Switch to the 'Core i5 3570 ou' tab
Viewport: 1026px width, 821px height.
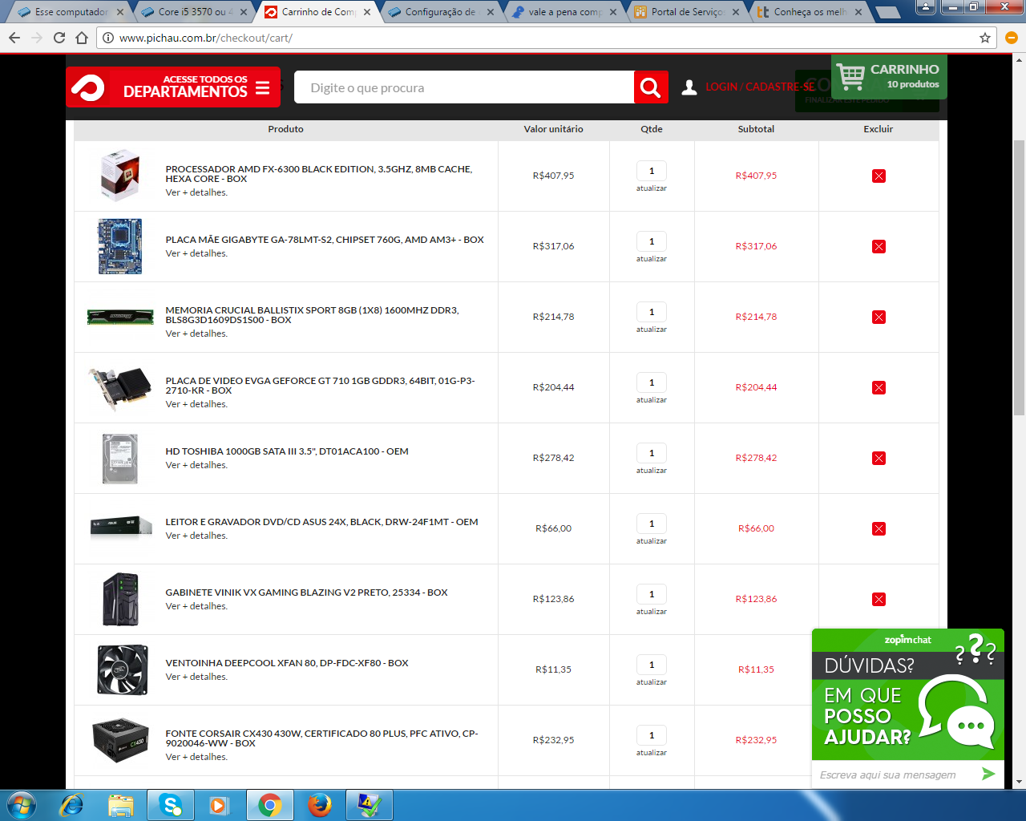point(194,12)
